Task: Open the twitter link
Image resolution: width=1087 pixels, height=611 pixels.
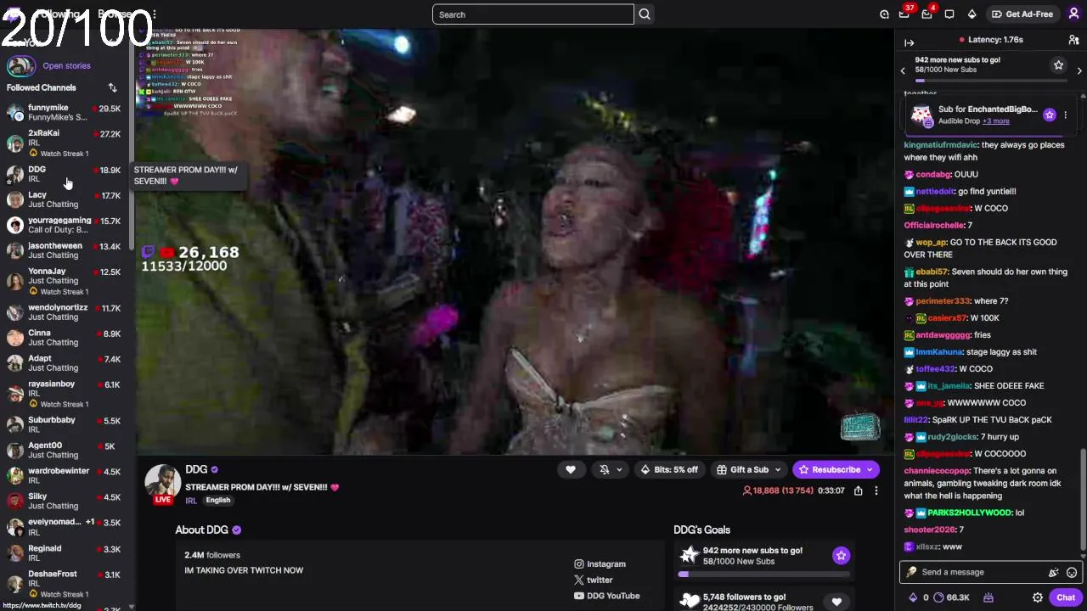Action: tap(592, 580)
